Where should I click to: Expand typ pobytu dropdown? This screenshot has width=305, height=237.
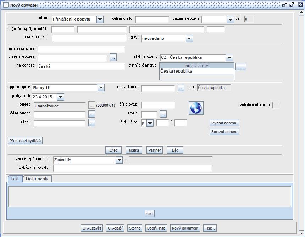101,88
